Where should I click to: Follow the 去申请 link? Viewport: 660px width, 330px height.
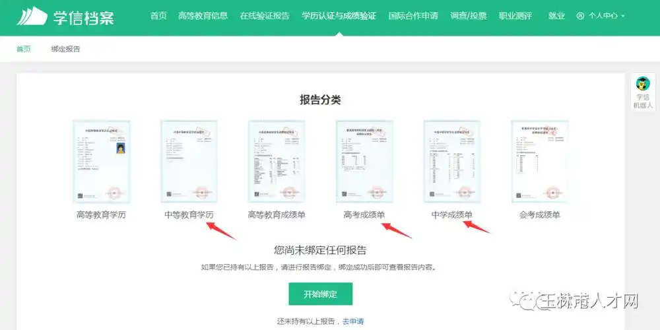352,321
